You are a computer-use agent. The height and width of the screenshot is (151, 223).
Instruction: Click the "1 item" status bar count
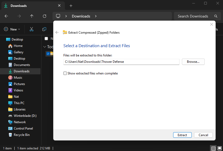click(x=7, y=148)
